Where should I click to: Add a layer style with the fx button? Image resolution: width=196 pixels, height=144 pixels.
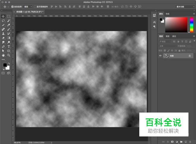(168, 142)
